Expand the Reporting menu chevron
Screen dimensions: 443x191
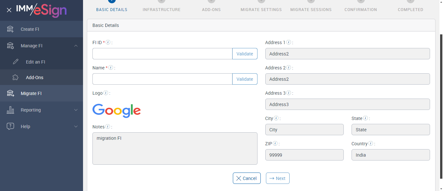(76, 110)
